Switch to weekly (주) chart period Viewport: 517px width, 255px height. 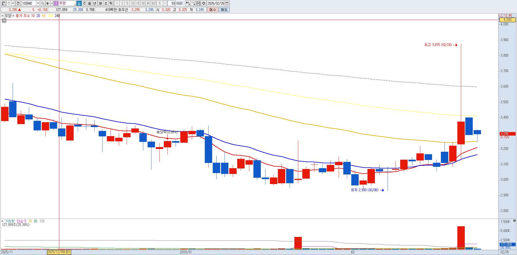point(84,3)
